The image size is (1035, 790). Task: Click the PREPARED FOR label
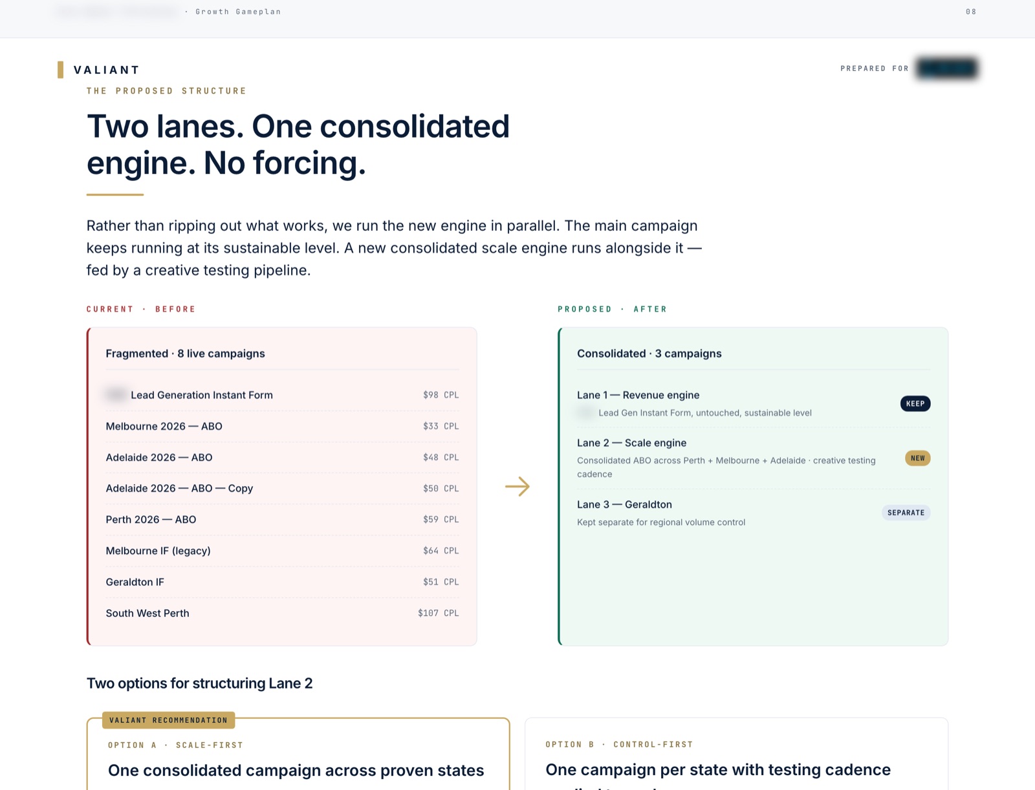point(875,69)
